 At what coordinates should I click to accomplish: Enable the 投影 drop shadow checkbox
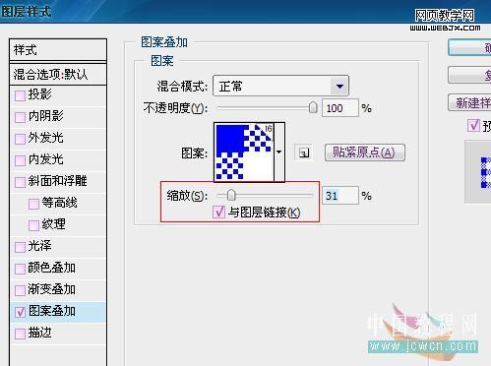tap(20, 95)
